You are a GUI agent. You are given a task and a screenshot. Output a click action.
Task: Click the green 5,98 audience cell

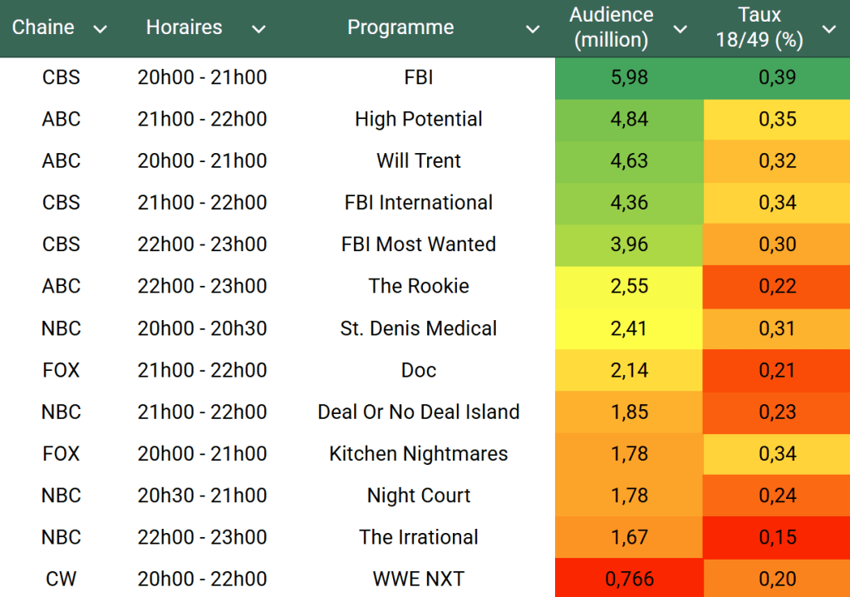coord(629,78)
